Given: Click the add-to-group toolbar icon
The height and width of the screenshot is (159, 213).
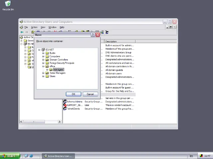Looking at the screenshot, I should pos(107,32).
